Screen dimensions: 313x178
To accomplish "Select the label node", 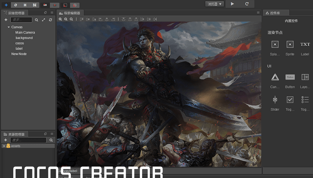I will tap(19, 49).
